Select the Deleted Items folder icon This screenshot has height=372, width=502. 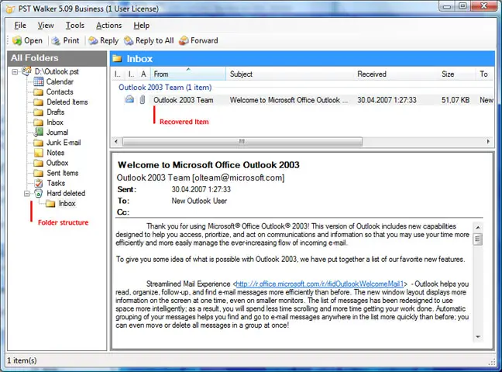pos(39,102)
